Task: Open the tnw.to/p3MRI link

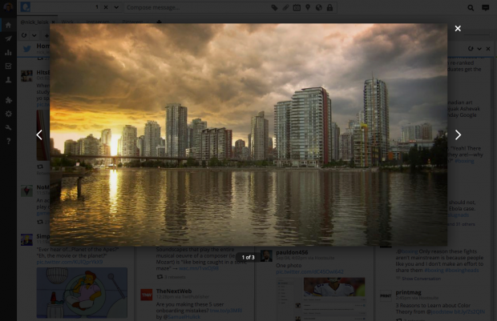Action: point(226,311)
